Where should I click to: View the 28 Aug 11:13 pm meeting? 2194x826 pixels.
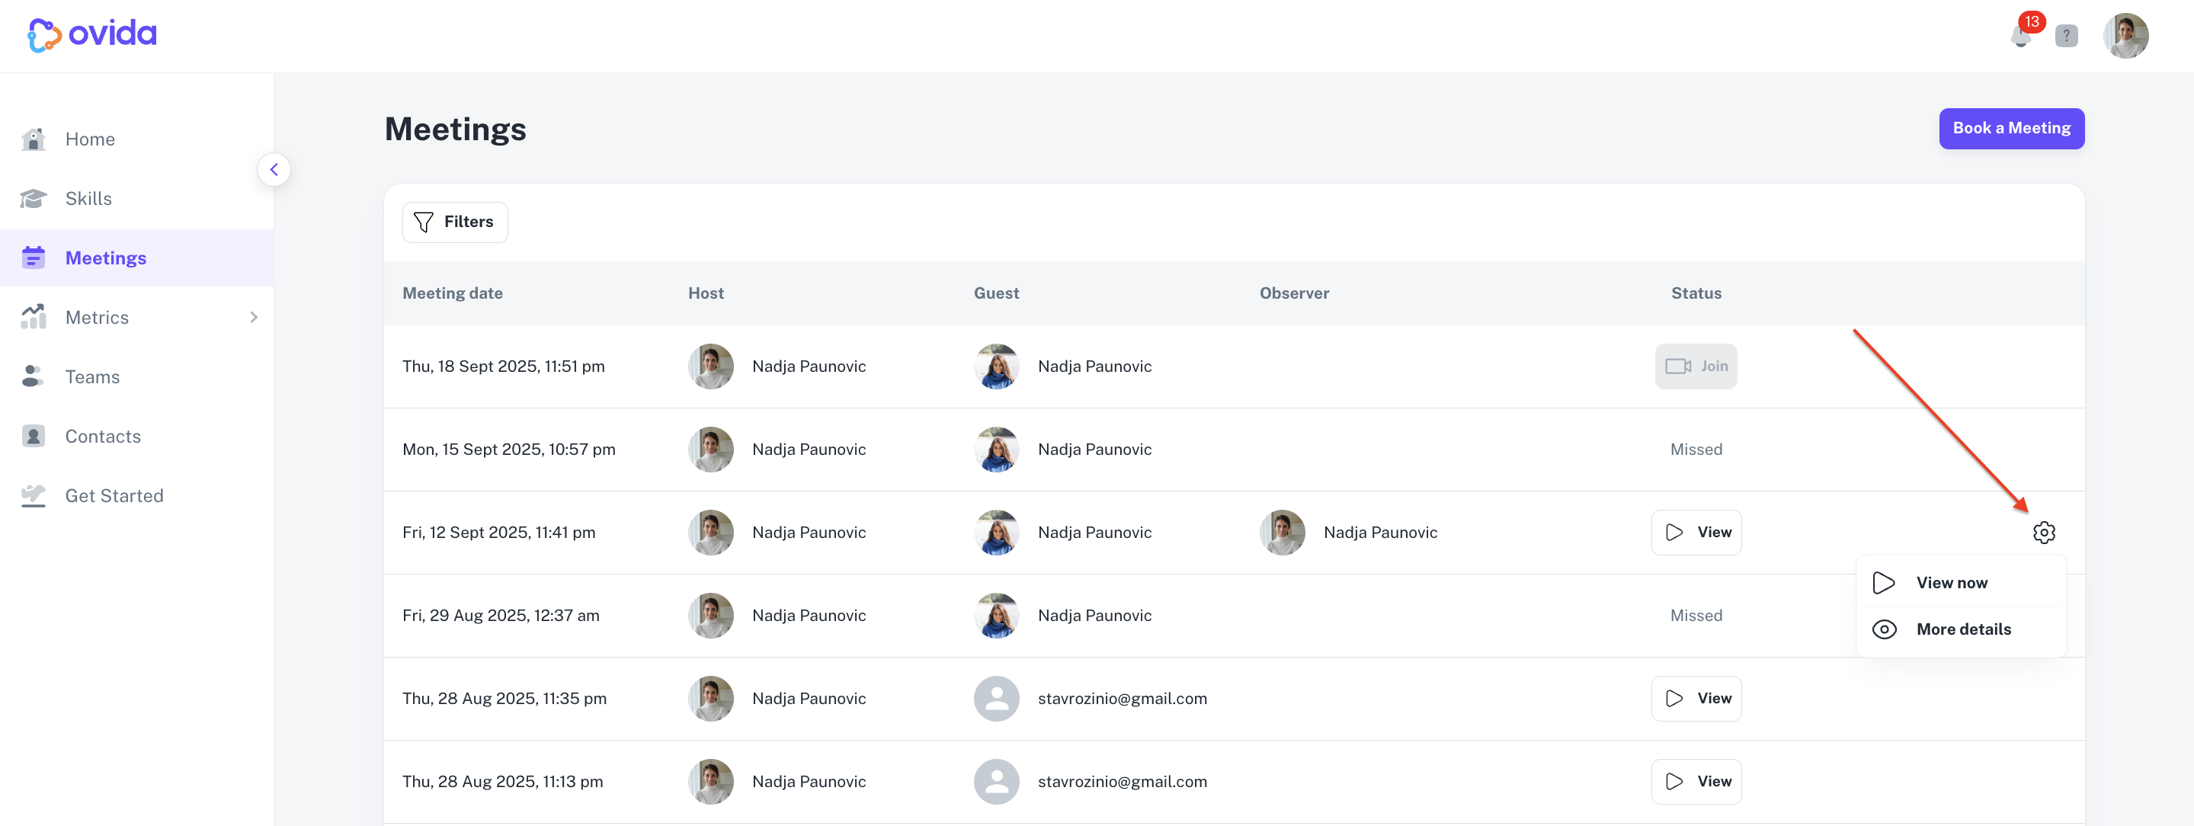pyautogui.click(x=1696, y=782)
